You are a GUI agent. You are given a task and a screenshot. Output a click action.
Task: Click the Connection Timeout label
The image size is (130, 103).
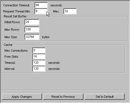pyautogui.click(x=17, y=5)
